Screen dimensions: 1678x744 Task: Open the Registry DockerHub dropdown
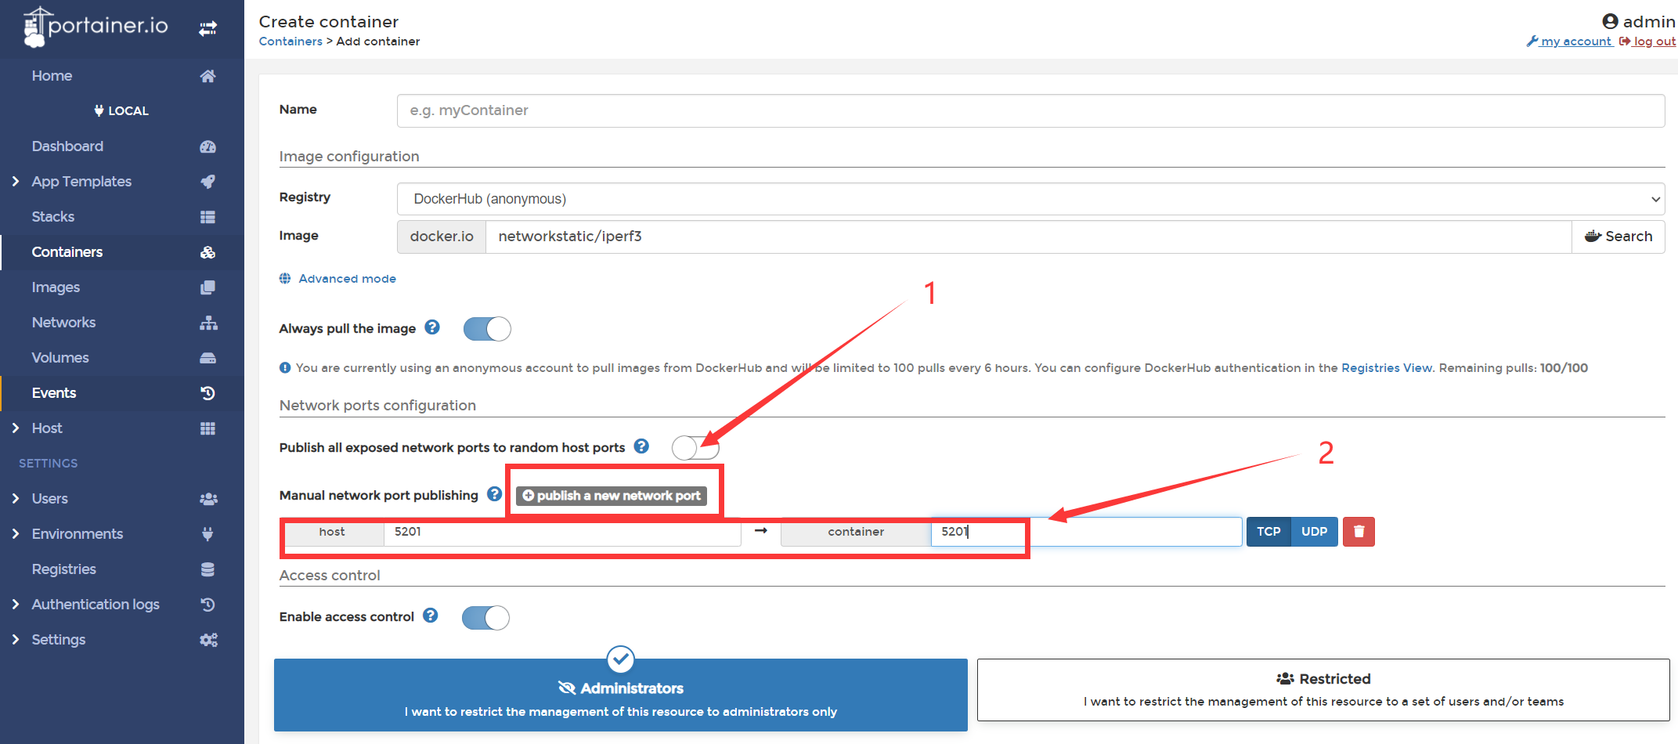[x=1030, y=199]
